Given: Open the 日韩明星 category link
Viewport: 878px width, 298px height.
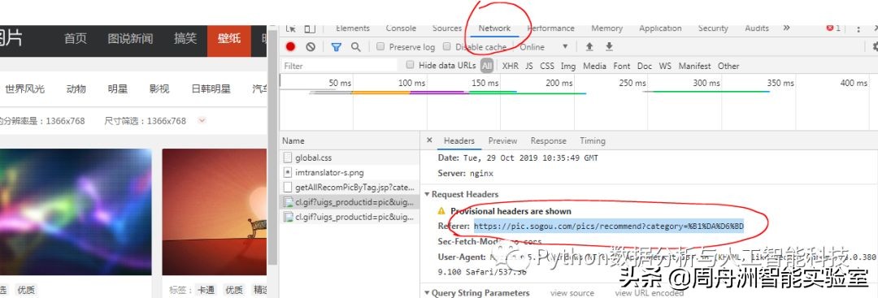Looking at the screenshot, I should point(211,89).
